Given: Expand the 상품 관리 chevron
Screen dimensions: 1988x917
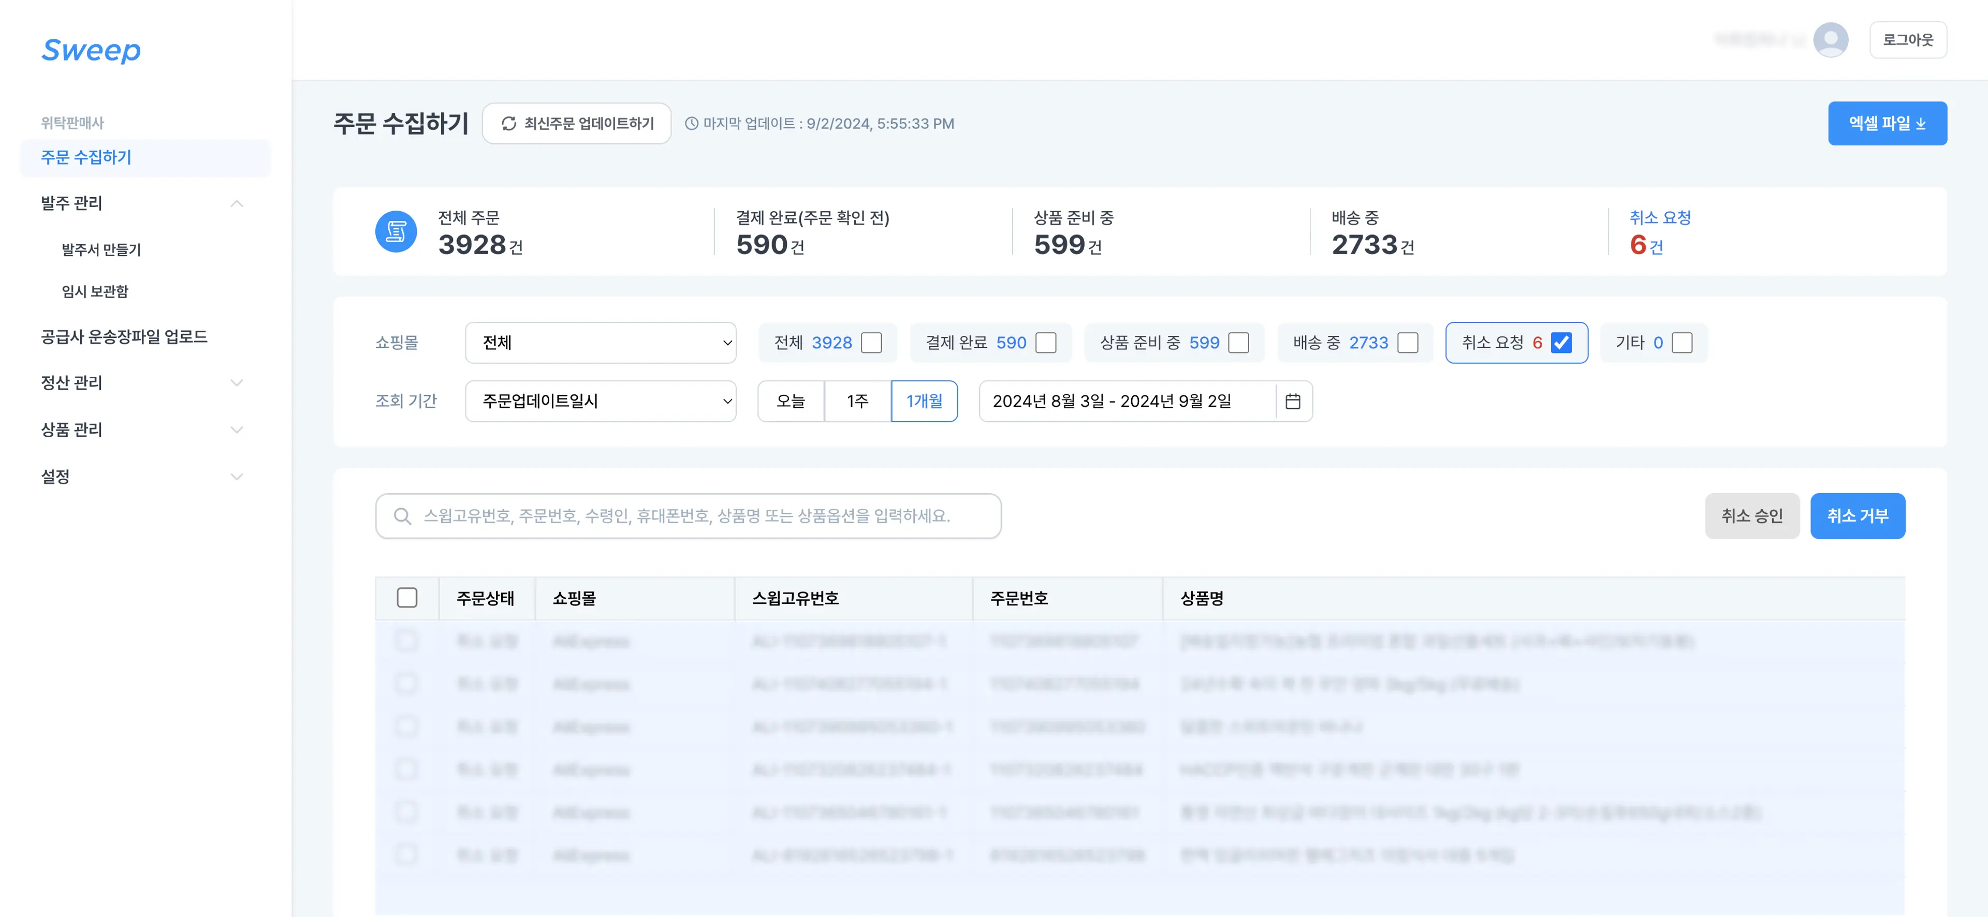Looking at the screenshot, I should [237, 431].
